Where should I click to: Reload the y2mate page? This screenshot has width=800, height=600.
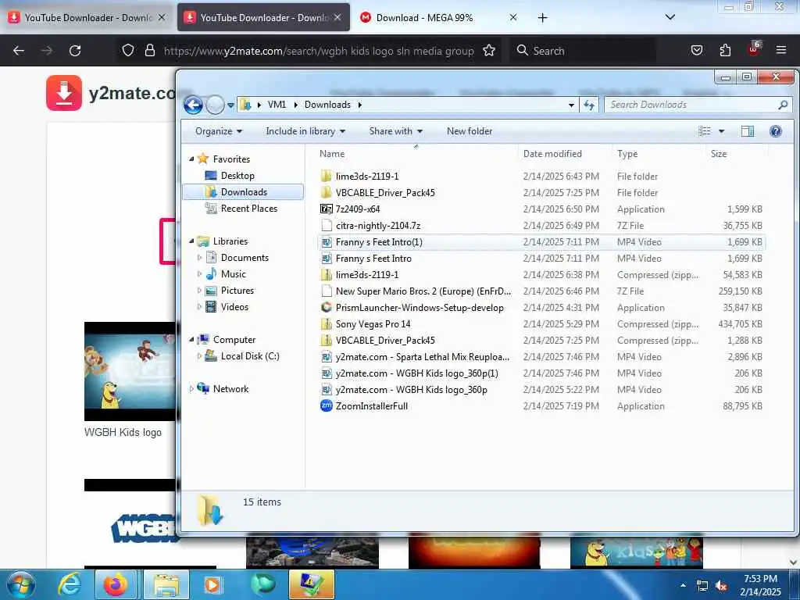pyautogui.click(x=75, y=51)
